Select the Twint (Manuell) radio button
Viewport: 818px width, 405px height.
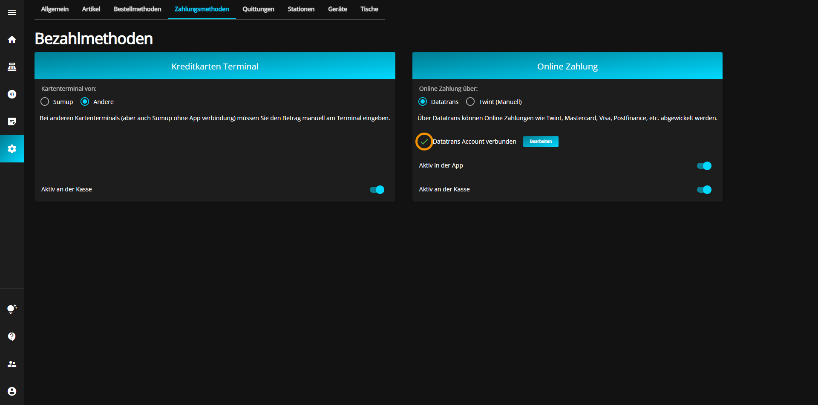(470, 101)
